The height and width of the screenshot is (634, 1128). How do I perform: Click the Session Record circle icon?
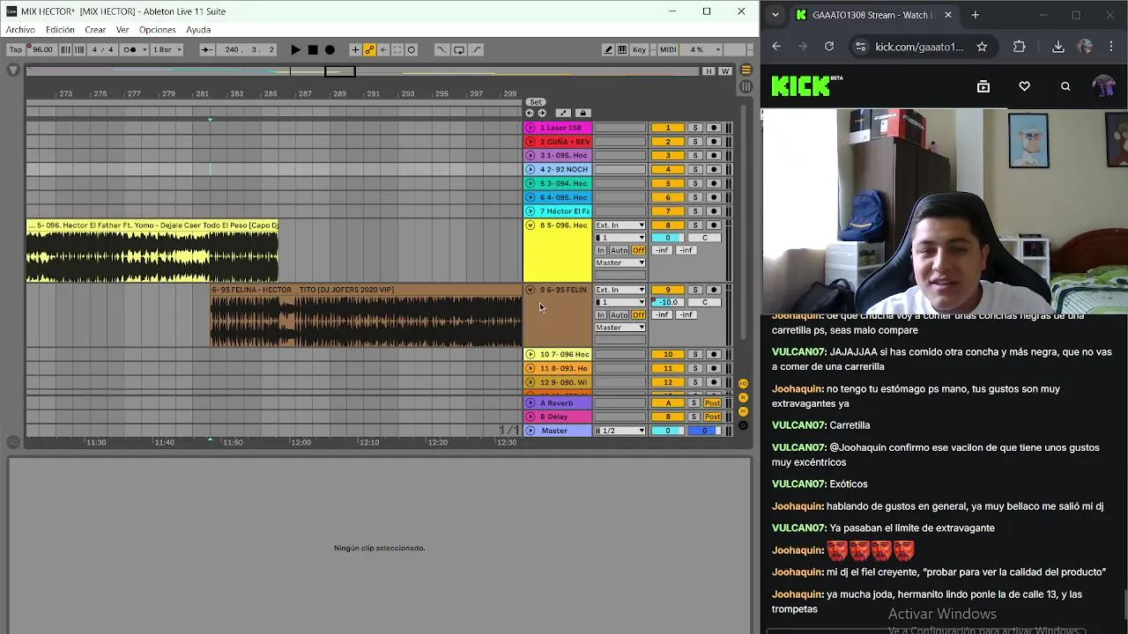point(412,50)
